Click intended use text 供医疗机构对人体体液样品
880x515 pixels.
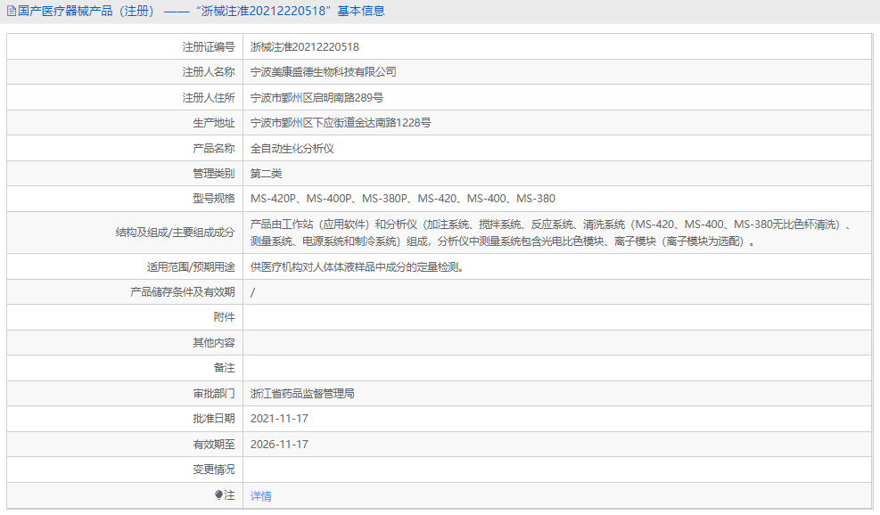click(358, 267)
